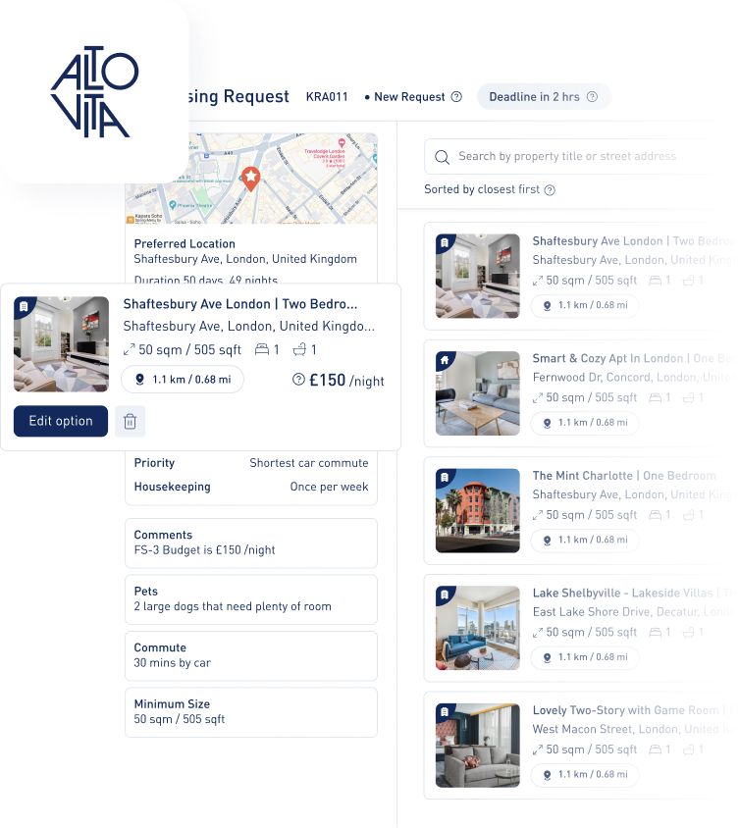The width and height of the screenshot is (739, 828).
Task: Click the New Request status label
Action: click(x=409, y=97)
